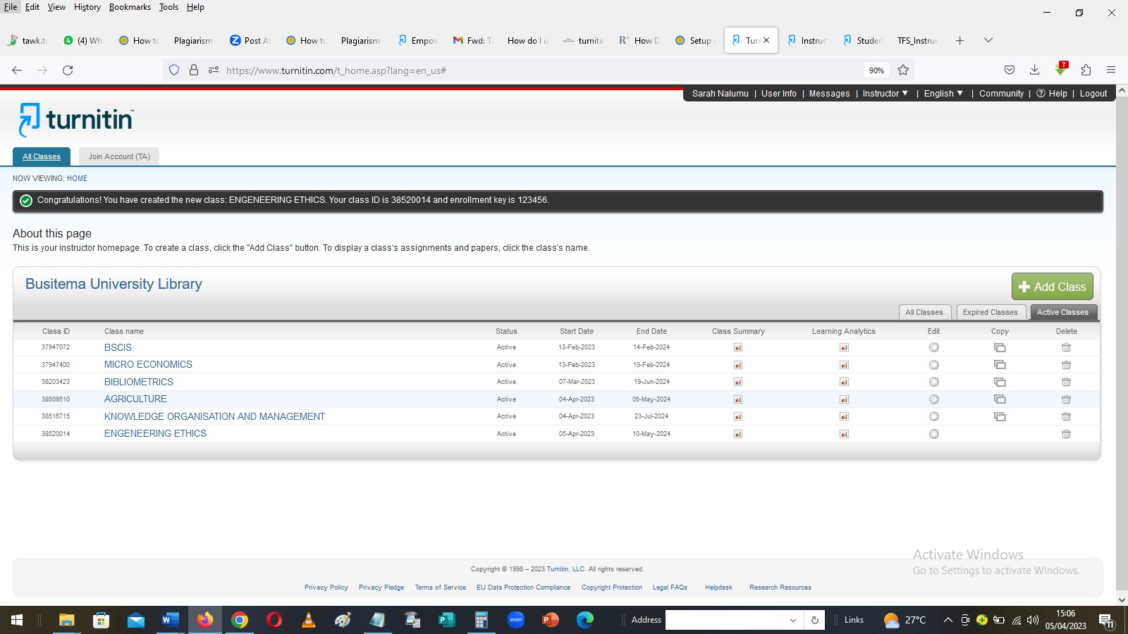Image resolution: width=1128 pixels, height=634 pixels.
Task: Reload the page in Firefox
Action: [68, 70]
